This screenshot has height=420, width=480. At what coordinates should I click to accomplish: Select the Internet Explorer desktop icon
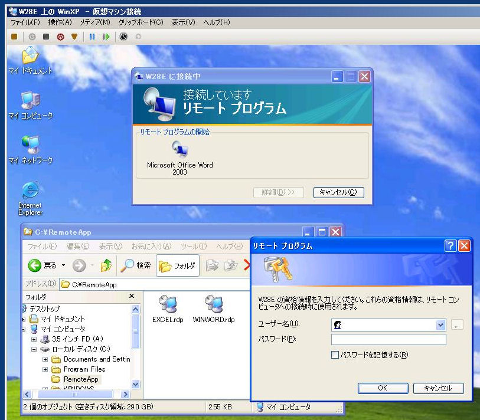(30, 199)
